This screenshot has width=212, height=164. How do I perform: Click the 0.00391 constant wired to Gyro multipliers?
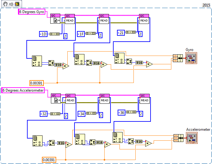coord(37,83)
